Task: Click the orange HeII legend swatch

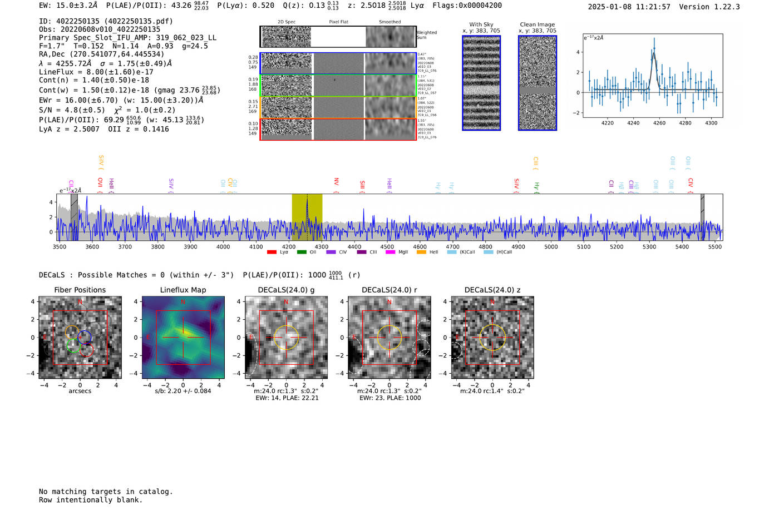Action: click(x=422, y=252)
